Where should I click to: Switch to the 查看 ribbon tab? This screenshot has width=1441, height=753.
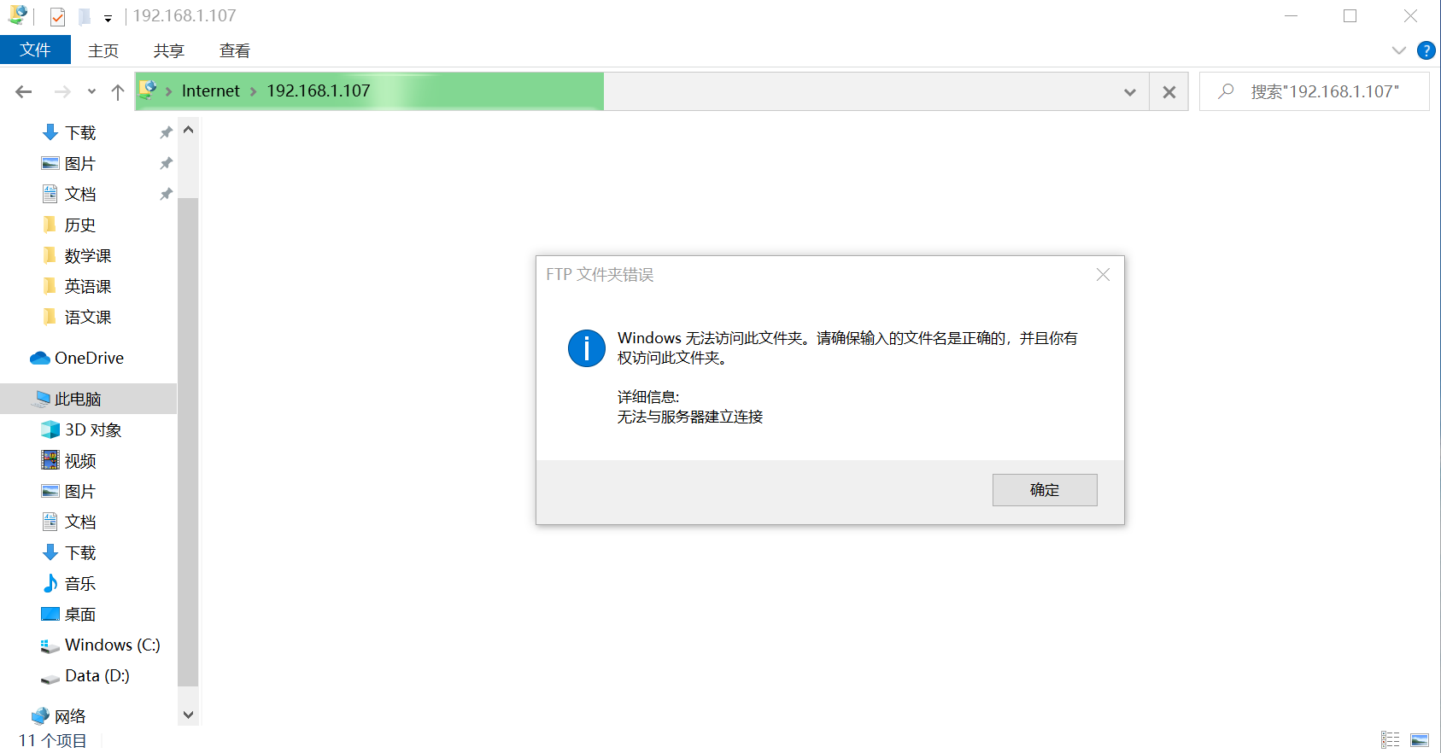(235, 51)
